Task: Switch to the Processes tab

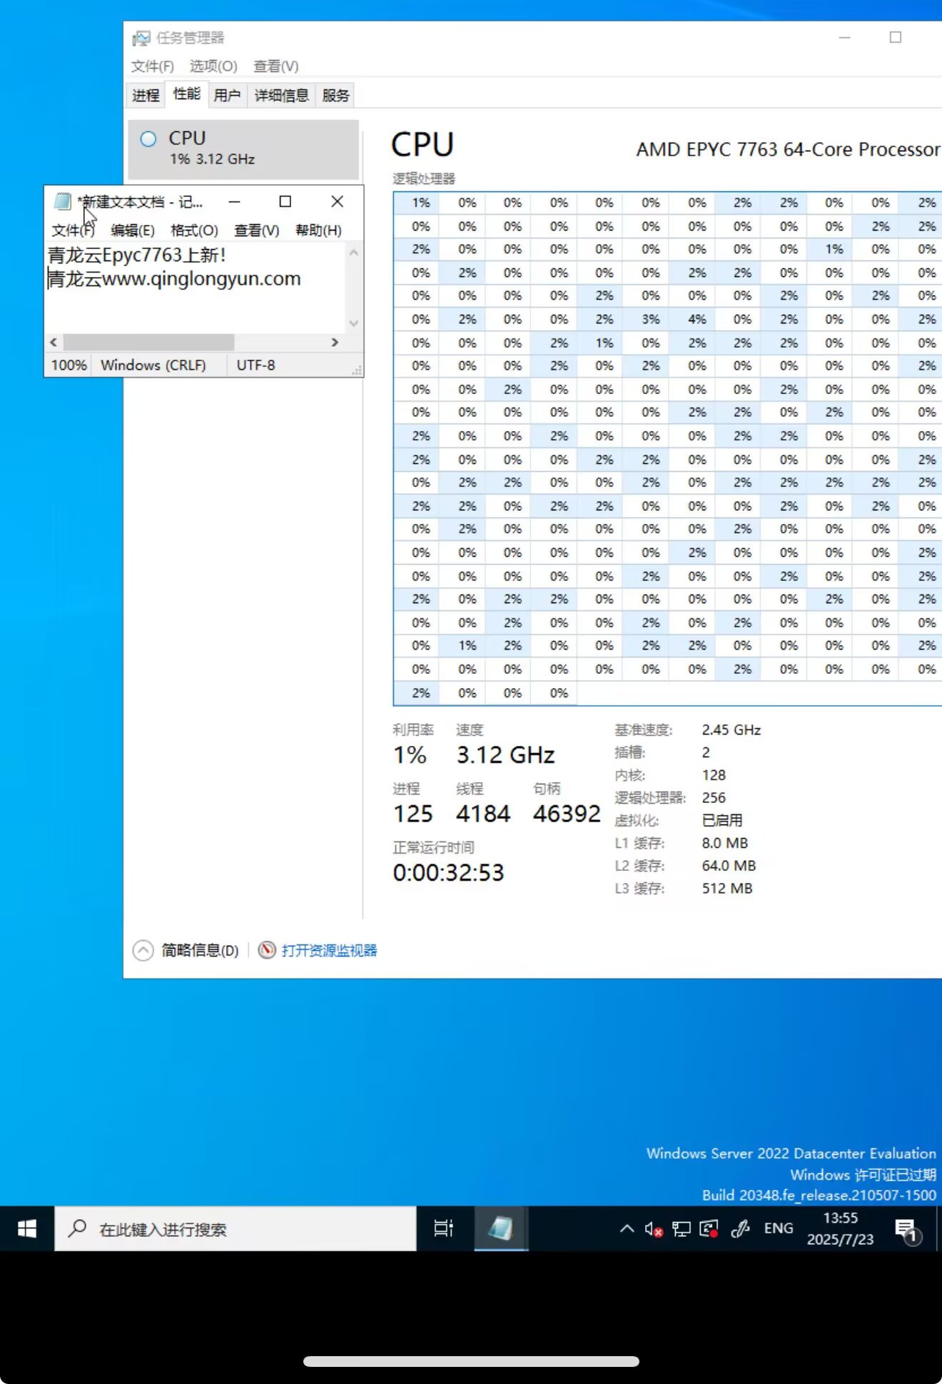Action: pos(146,96)
